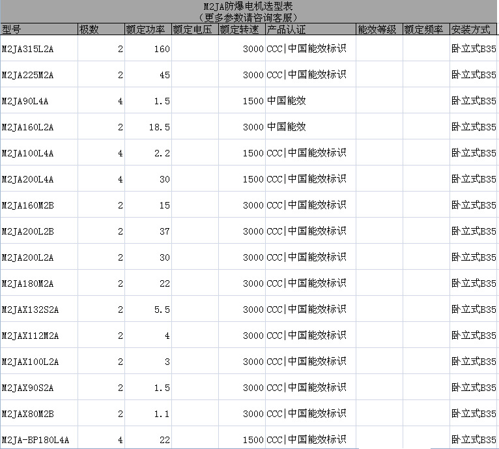This screenshot has width=499, height=449.
Task: Click the M2JAX80M2B model cell
Action: (38, 414)
